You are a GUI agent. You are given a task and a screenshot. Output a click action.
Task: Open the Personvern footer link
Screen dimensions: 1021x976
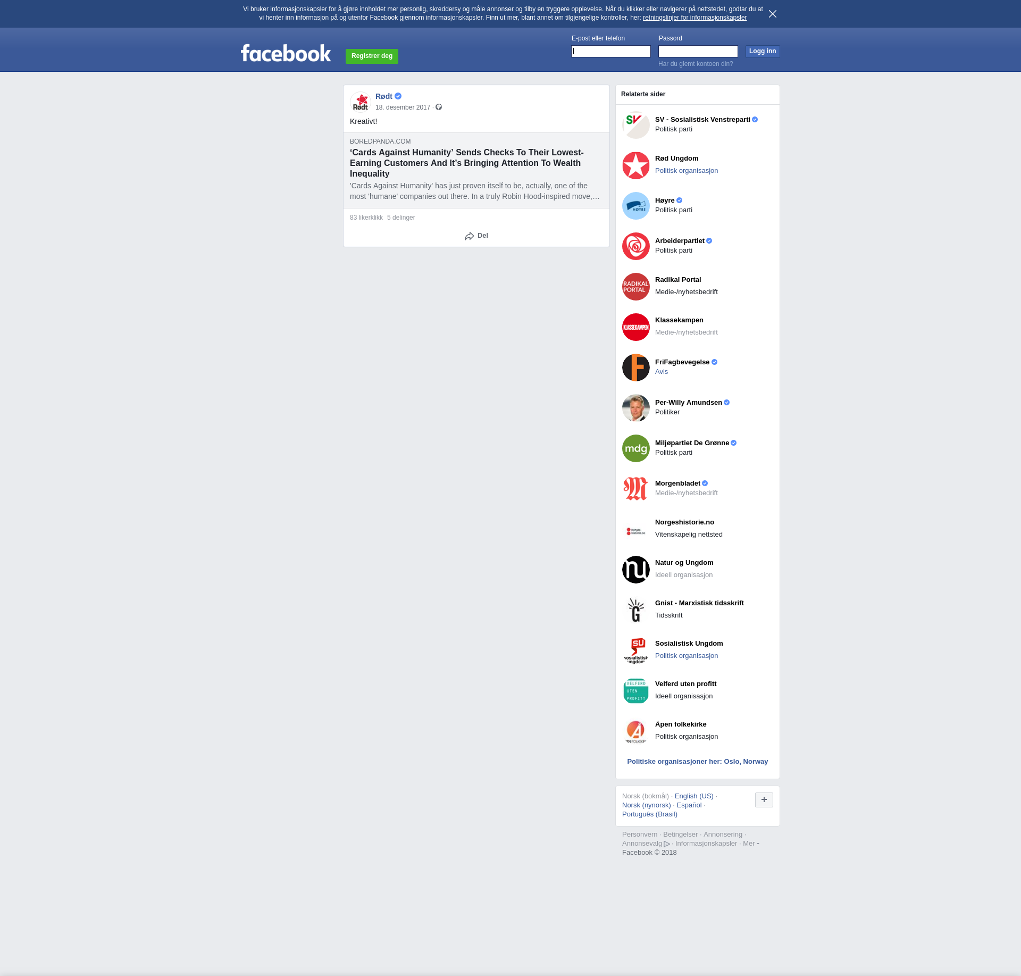(640, 835)
